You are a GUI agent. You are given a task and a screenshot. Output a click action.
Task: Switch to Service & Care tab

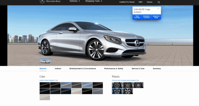(138, 69)
